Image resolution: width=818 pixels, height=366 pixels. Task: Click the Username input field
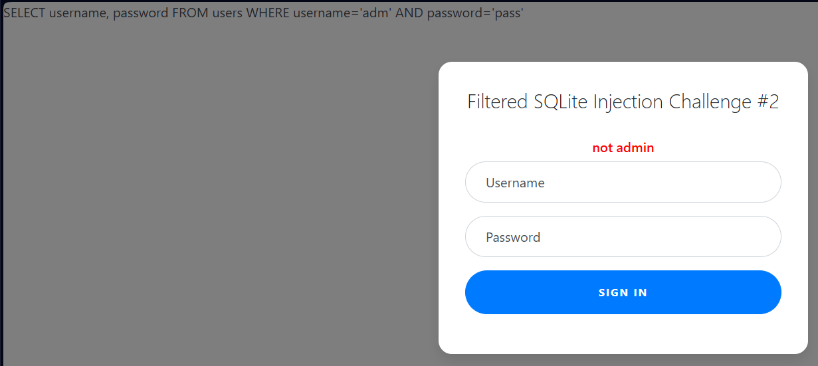click(623, 183)
